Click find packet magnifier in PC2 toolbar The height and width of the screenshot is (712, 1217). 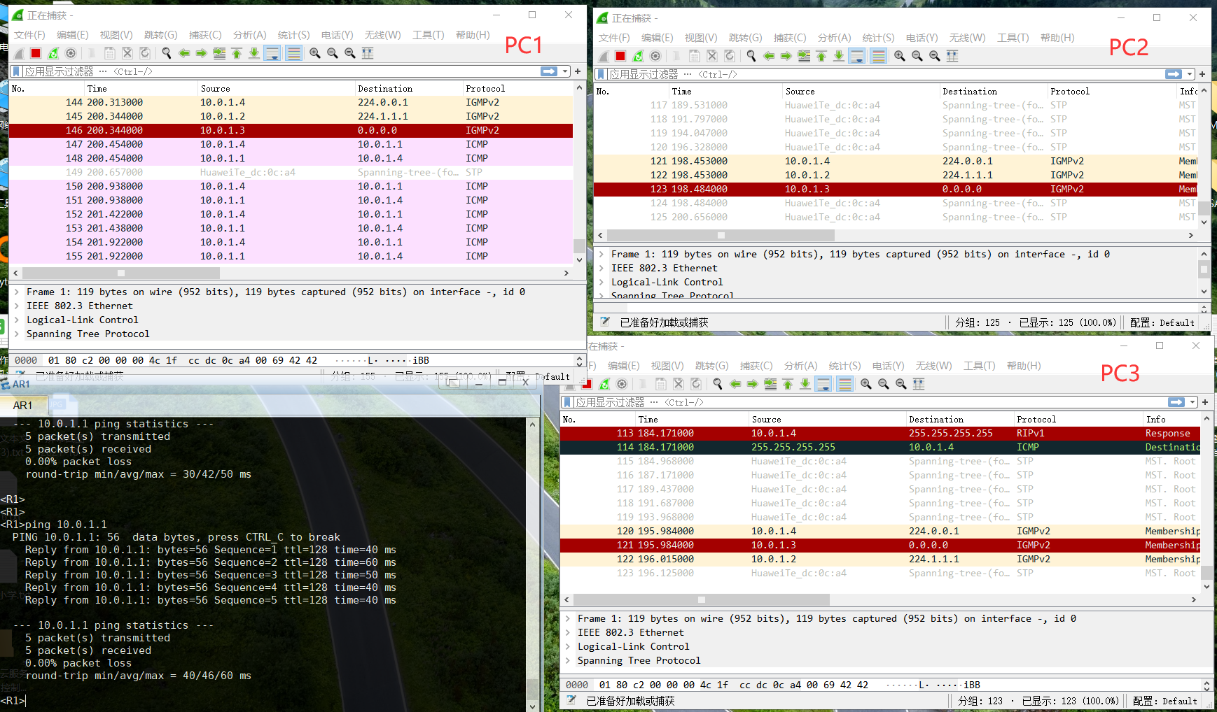click(751, 56)
